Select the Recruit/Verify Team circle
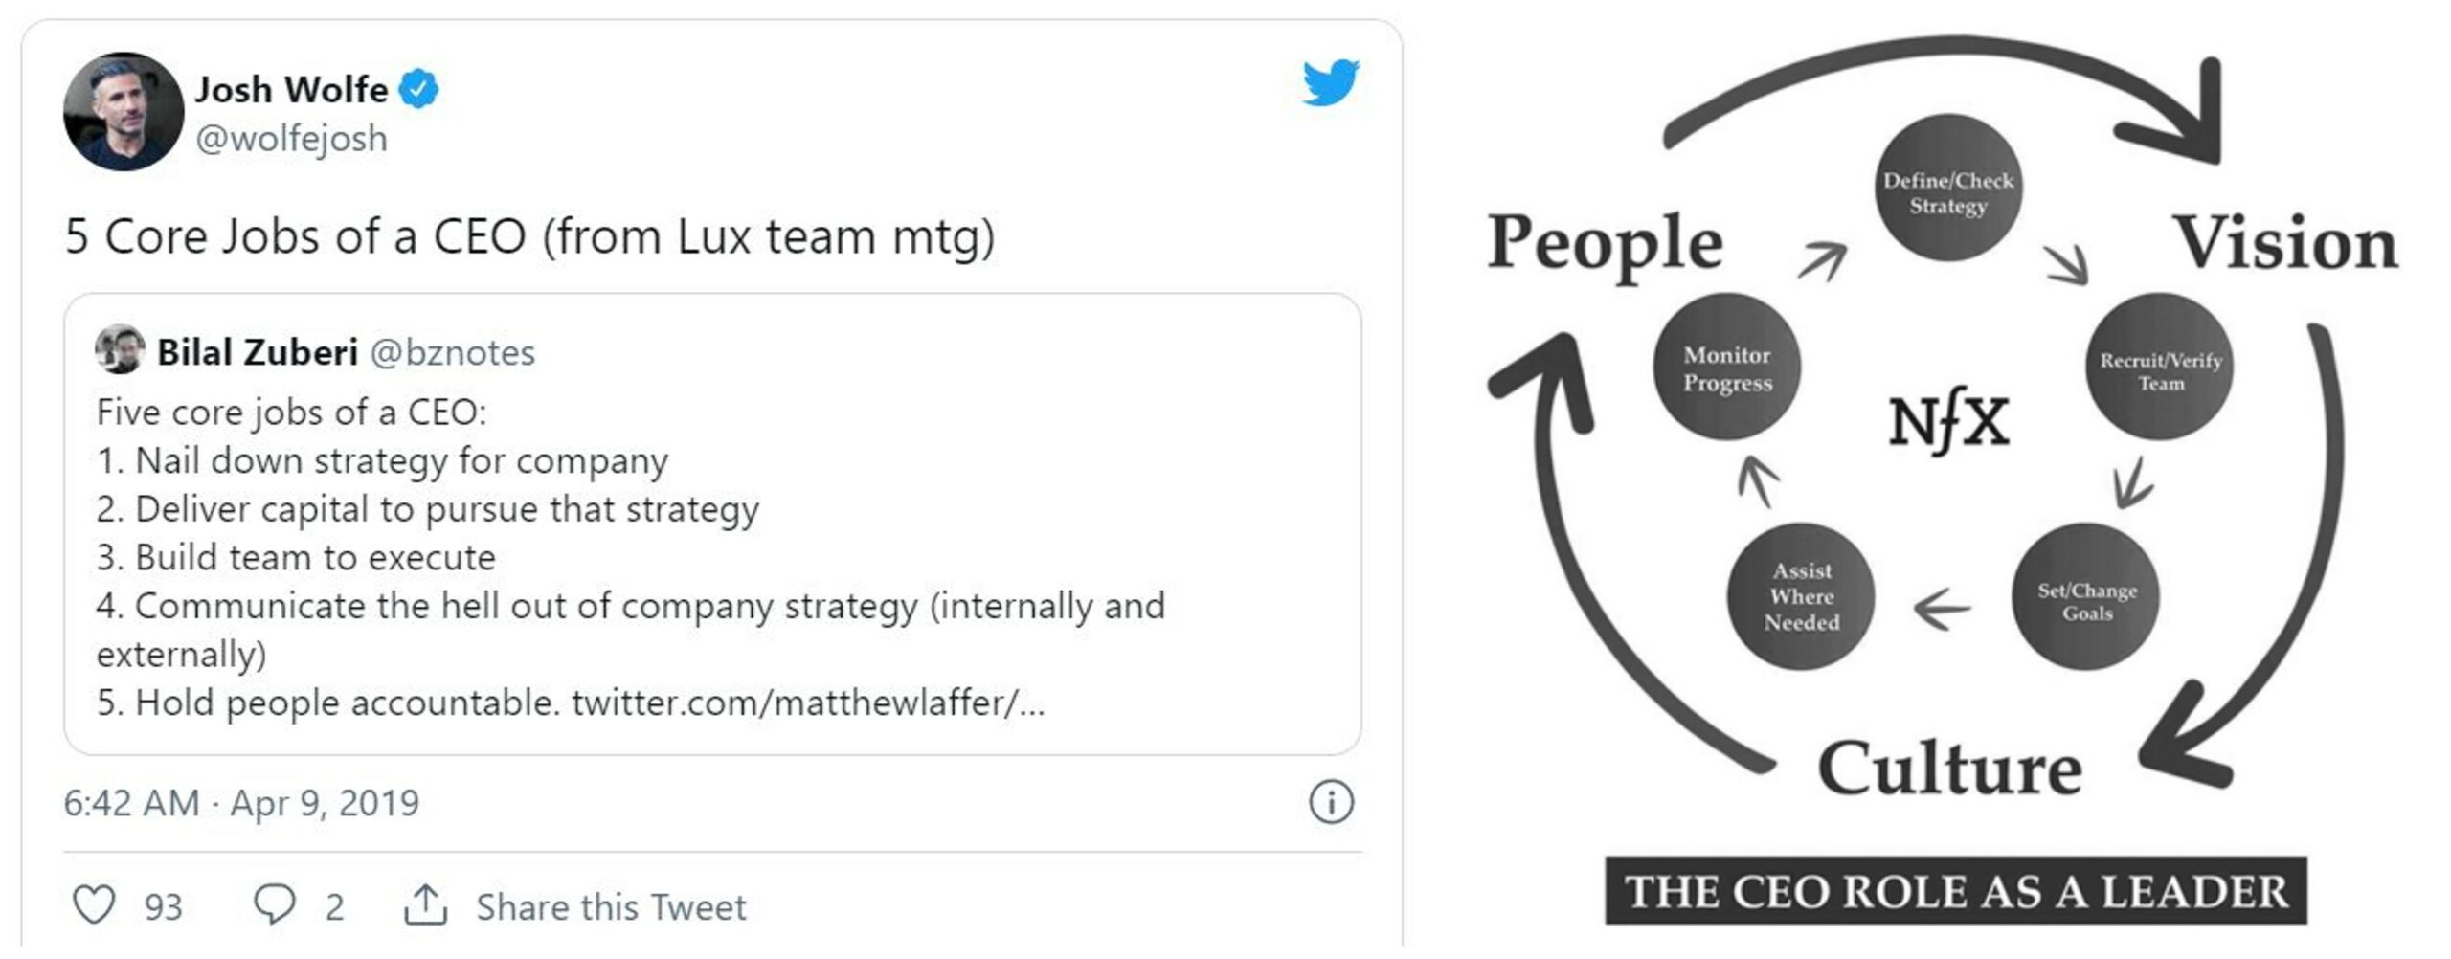 pos(2160,367)
